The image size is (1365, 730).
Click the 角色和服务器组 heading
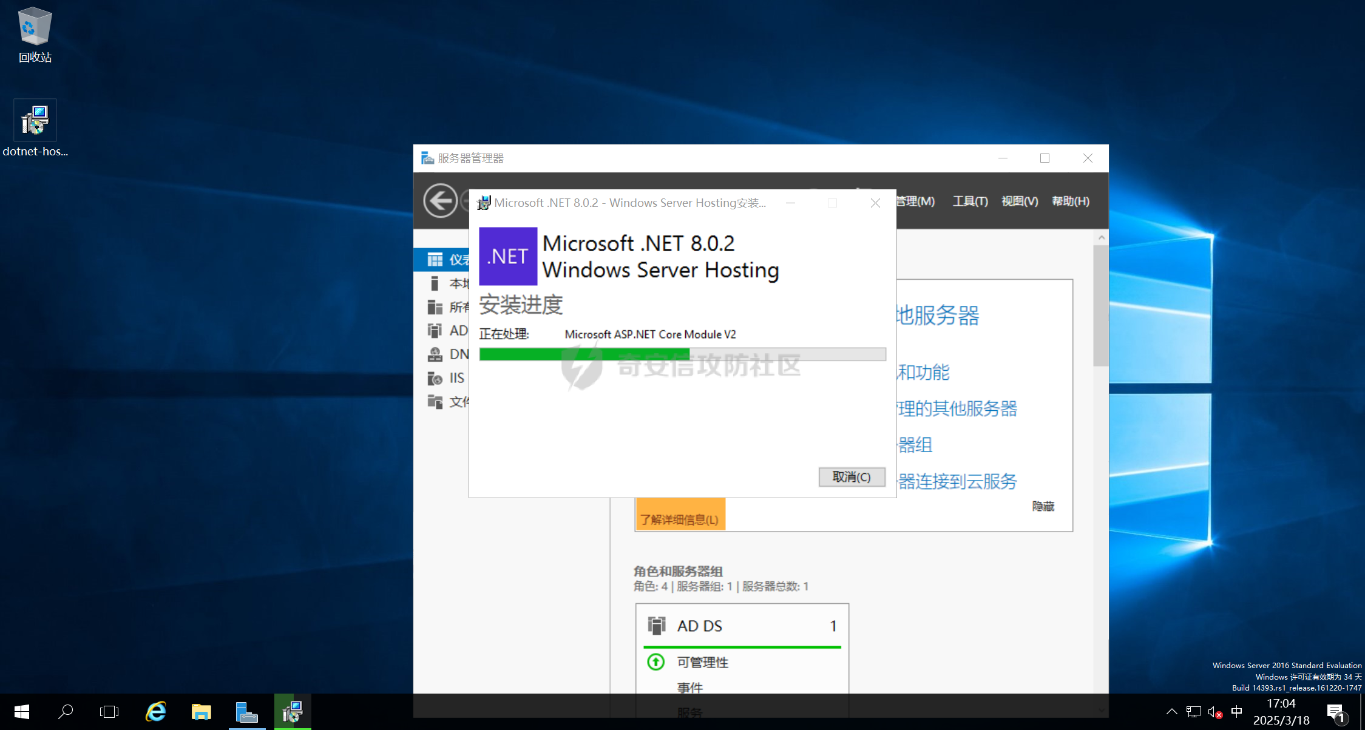(678, 571)
